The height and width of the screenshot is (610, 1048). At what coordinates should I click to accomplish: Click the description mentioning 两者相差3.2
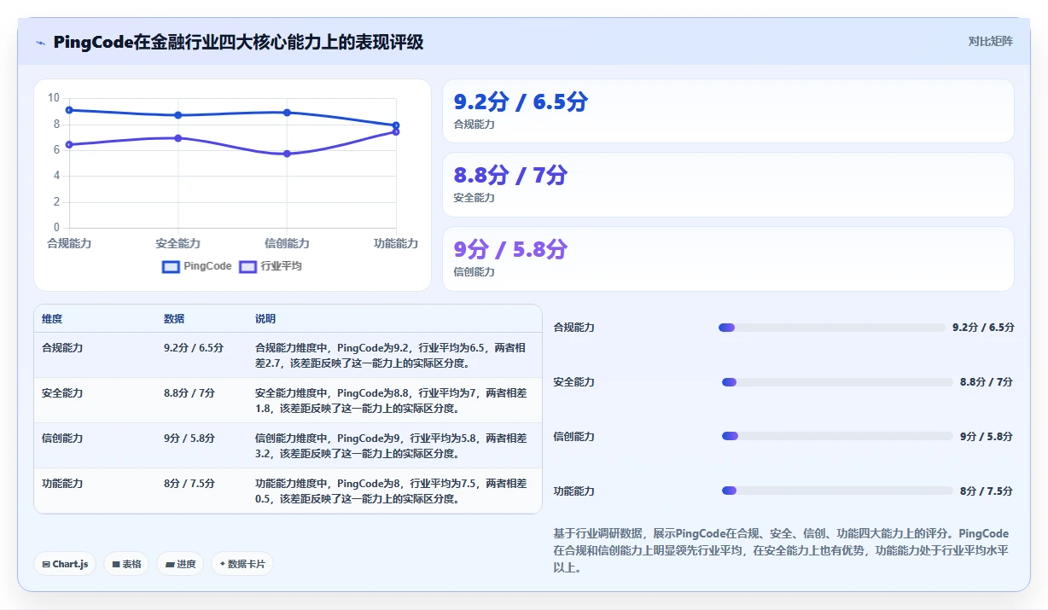(x=392, y=446)
